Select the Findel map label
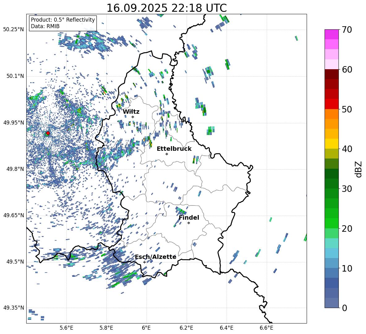 coord(189,218)
